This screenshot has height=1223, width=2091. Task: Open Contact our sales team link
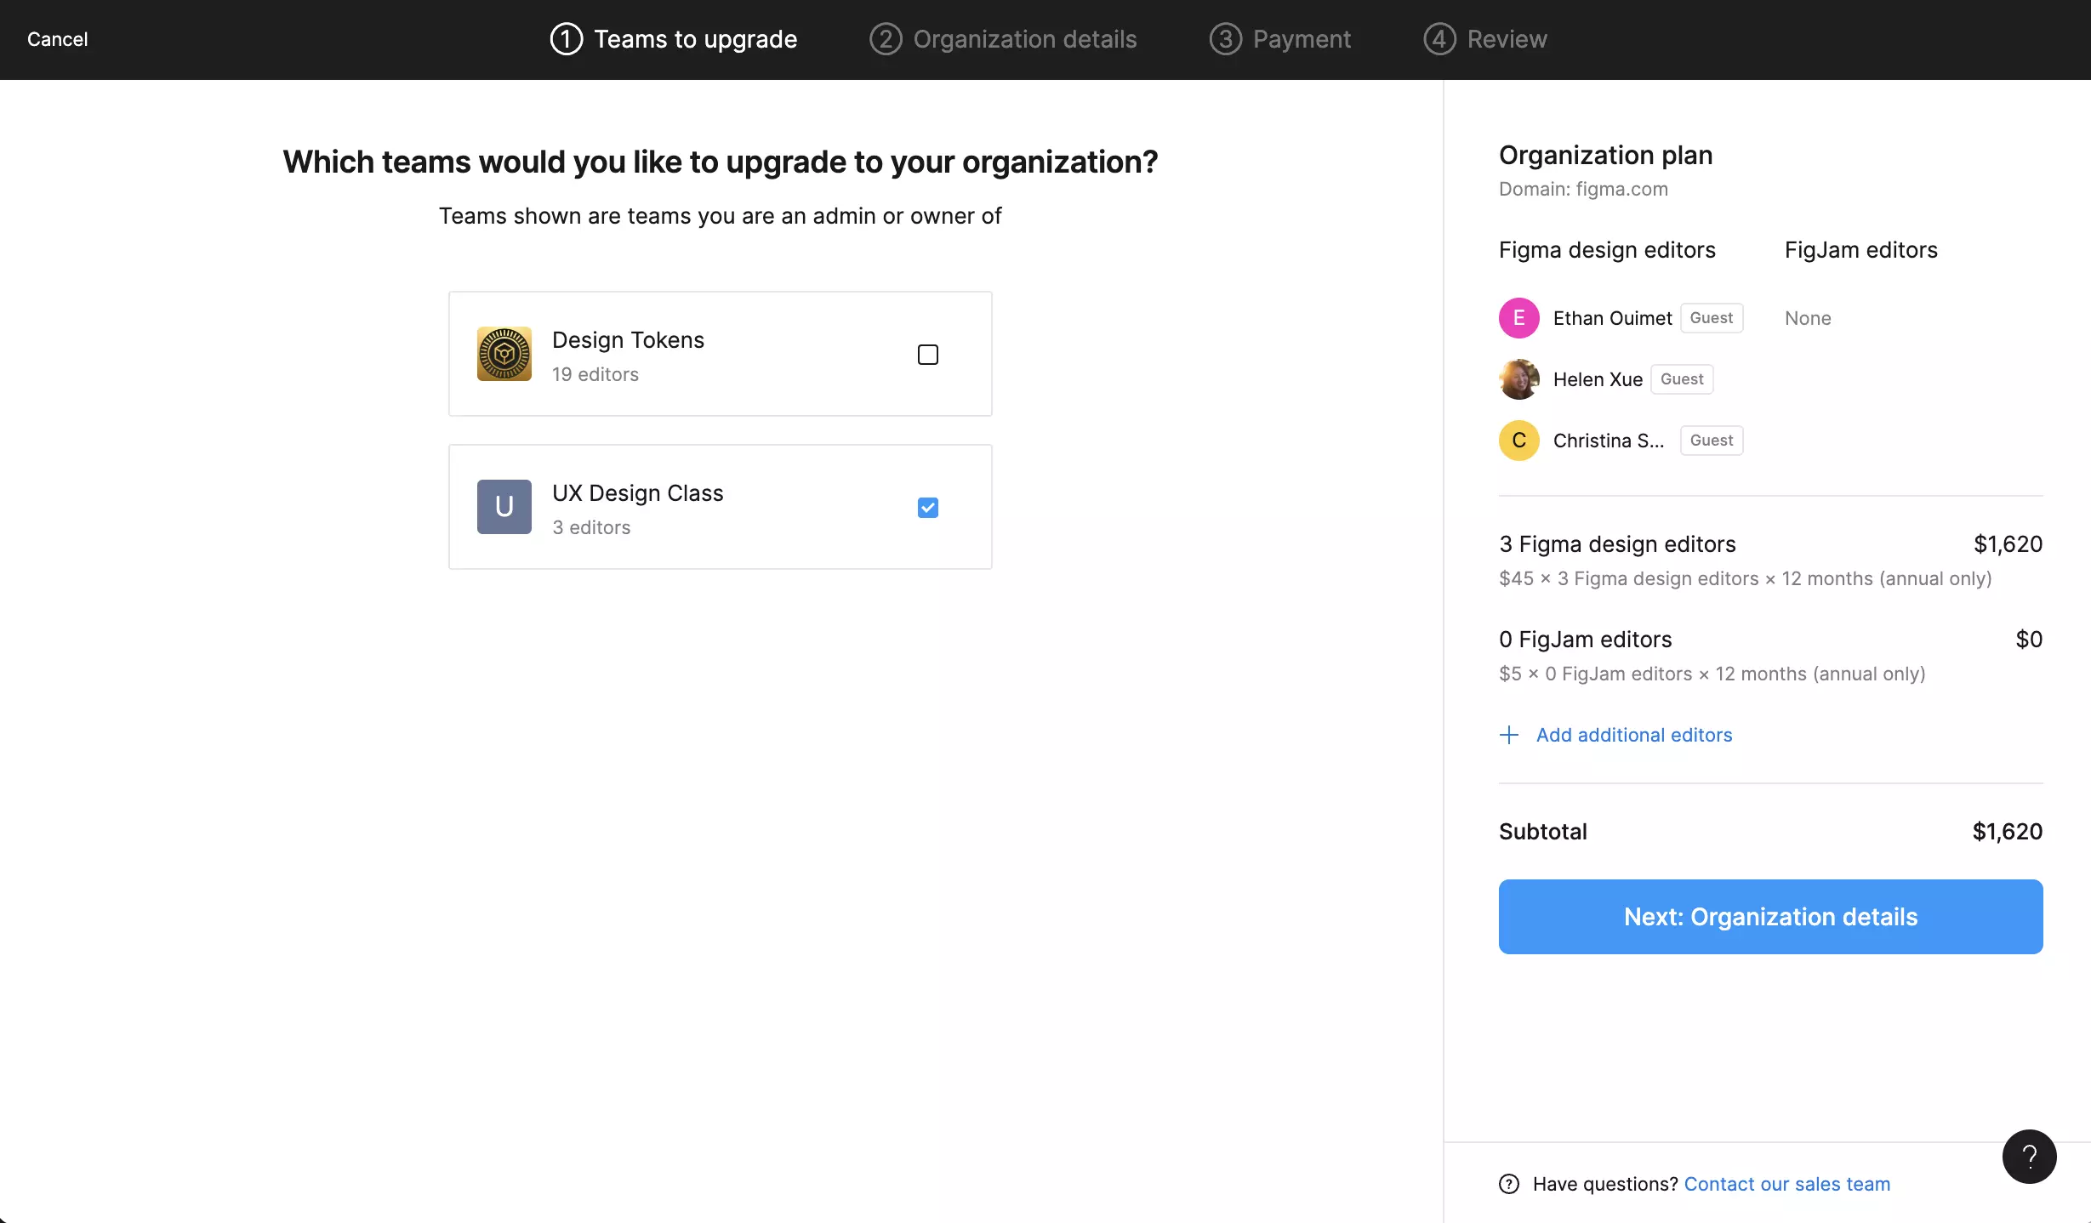(x=1786, y=1184)
